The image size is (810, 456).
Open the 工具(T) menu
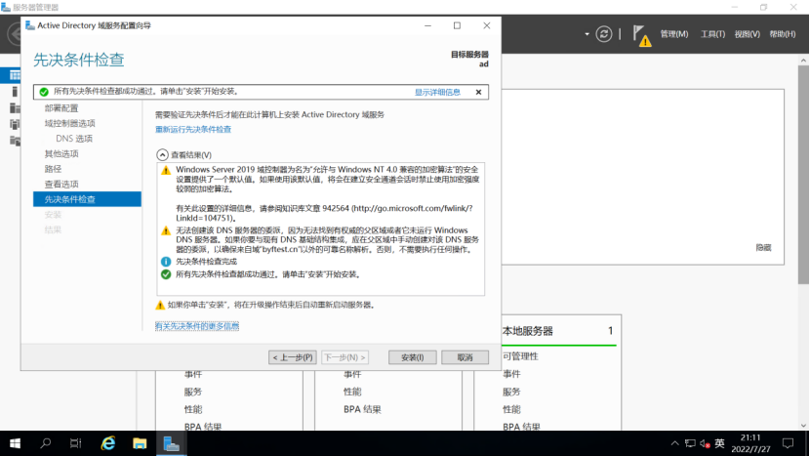pyautogui.click(x=712, y=34)
